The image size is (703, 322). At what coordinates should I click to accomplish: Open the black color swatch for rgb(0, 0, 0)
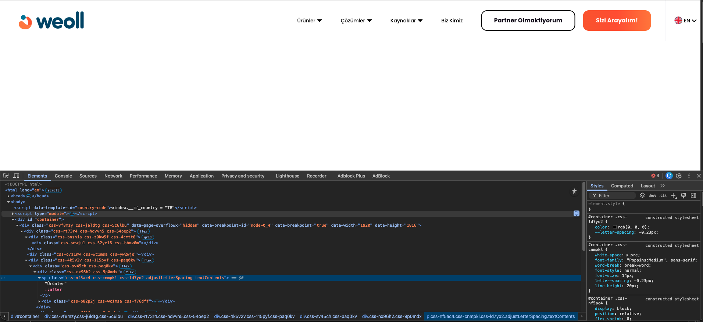coord(615,227)
